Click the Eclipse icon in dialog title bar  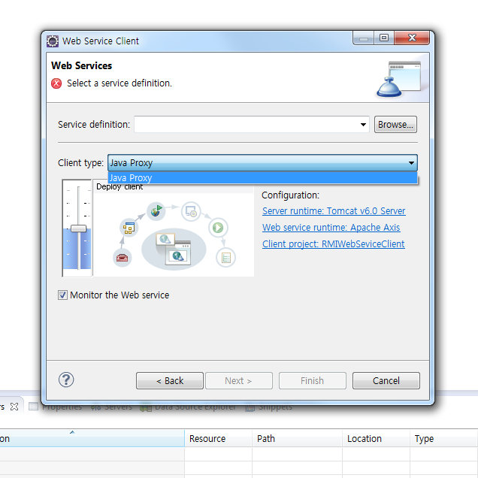tap(53, 41)
